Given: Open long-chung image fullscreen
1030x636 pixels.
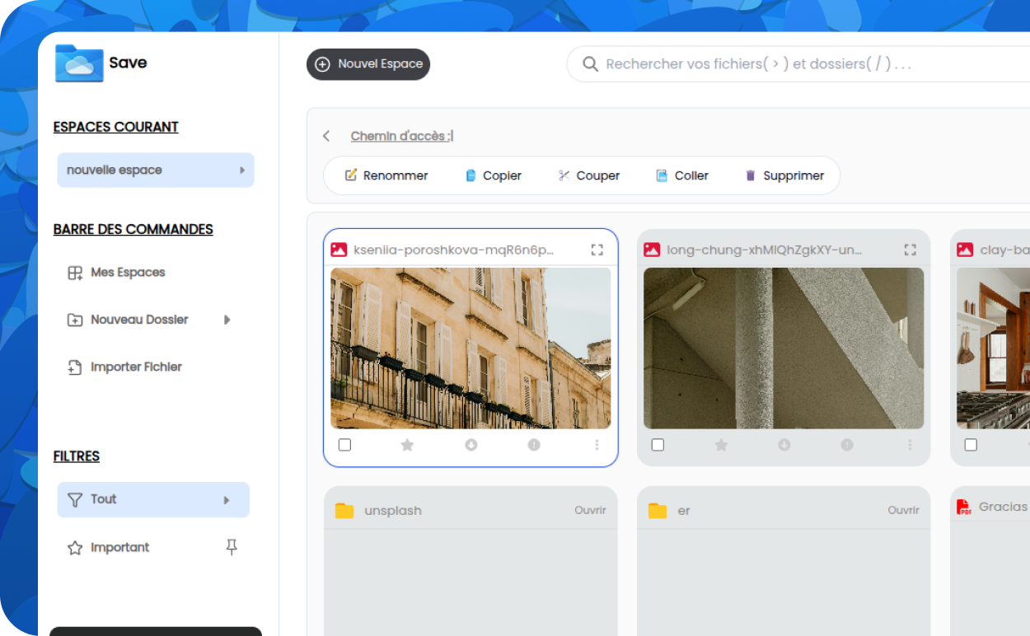Looking at the screenshot, I should click(x=911, y=250).
